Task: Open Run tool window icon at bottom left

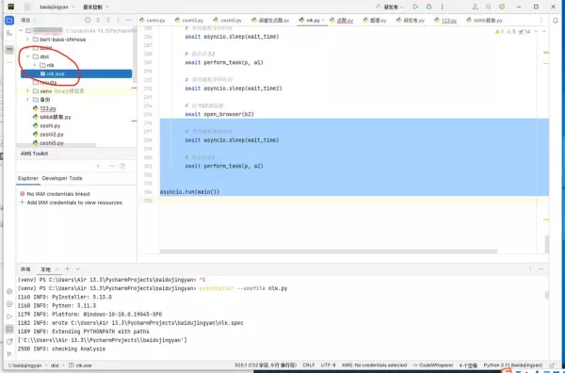Action: [9, 316]
